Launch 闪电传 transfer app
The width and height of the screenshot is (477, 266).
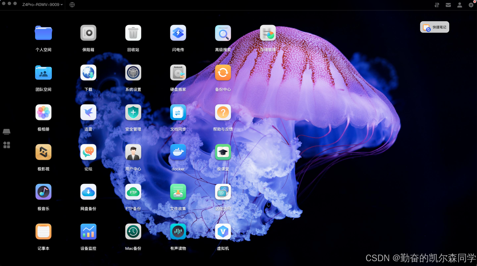tap(178, 33)
